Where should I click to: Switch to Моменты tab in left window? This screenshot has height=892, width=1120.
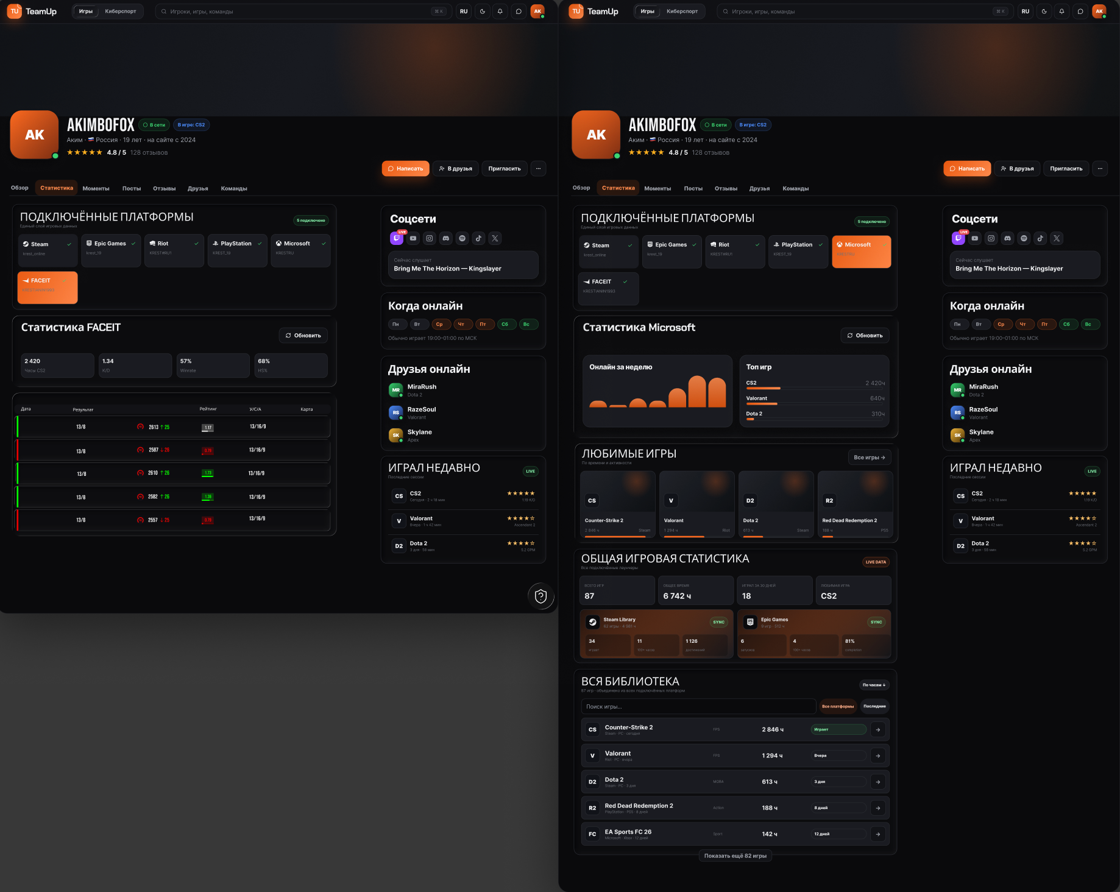point(96,188)
